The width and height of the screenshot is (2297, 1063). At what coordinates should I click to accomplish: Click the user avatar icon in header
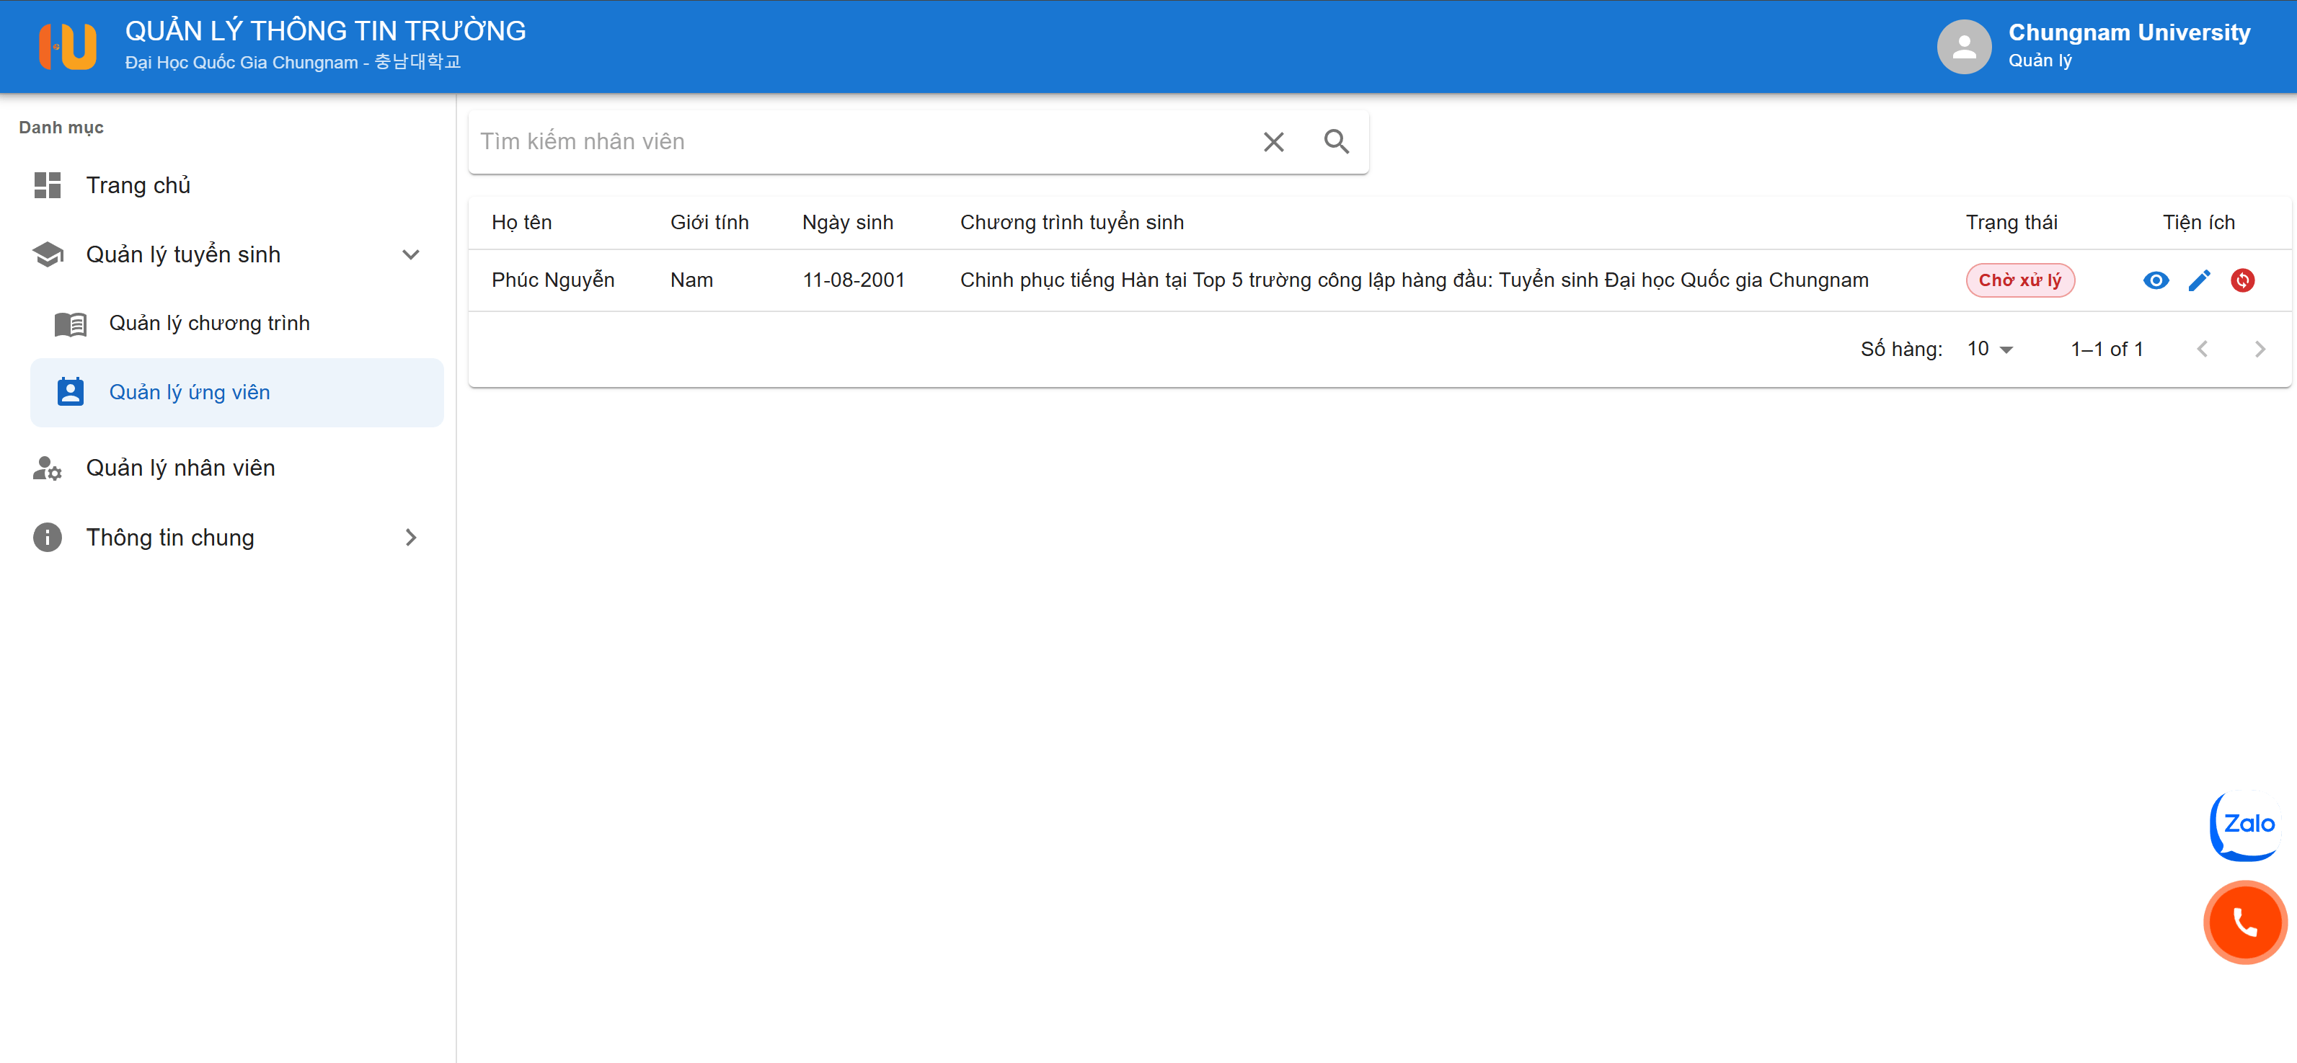point(1963,46)
